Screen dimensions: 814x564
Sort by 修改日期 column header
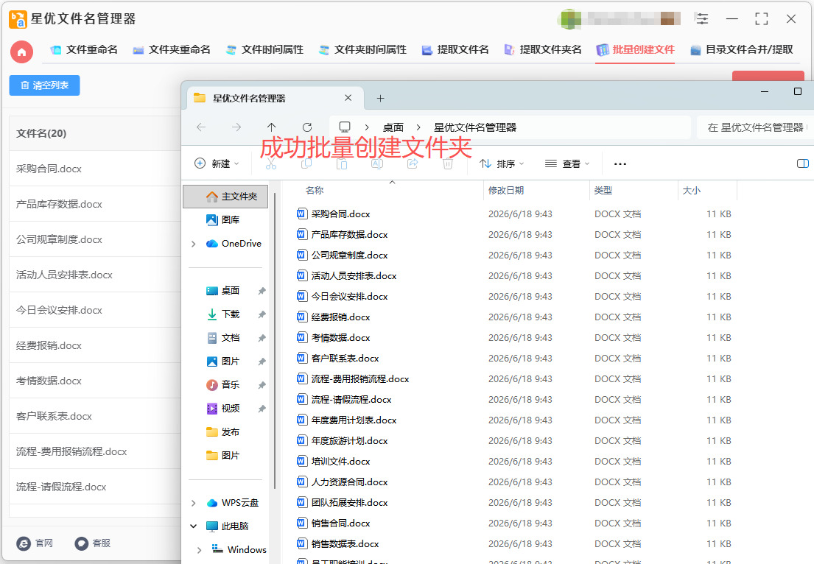505,191
